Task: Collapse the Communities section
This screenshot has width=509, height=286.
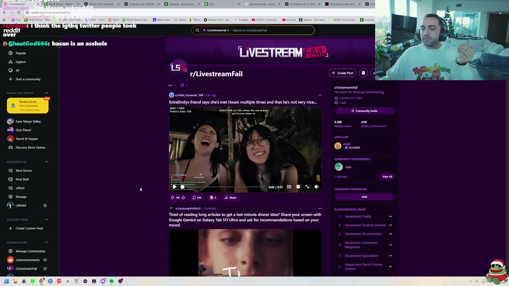Action: click(46, 242)
